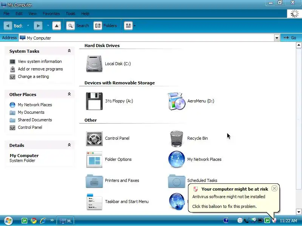This screenshot has height=226, width=302.
Task: Click the Address bar My Computer field
Action: pyautogui.click(x=146, y=38)
